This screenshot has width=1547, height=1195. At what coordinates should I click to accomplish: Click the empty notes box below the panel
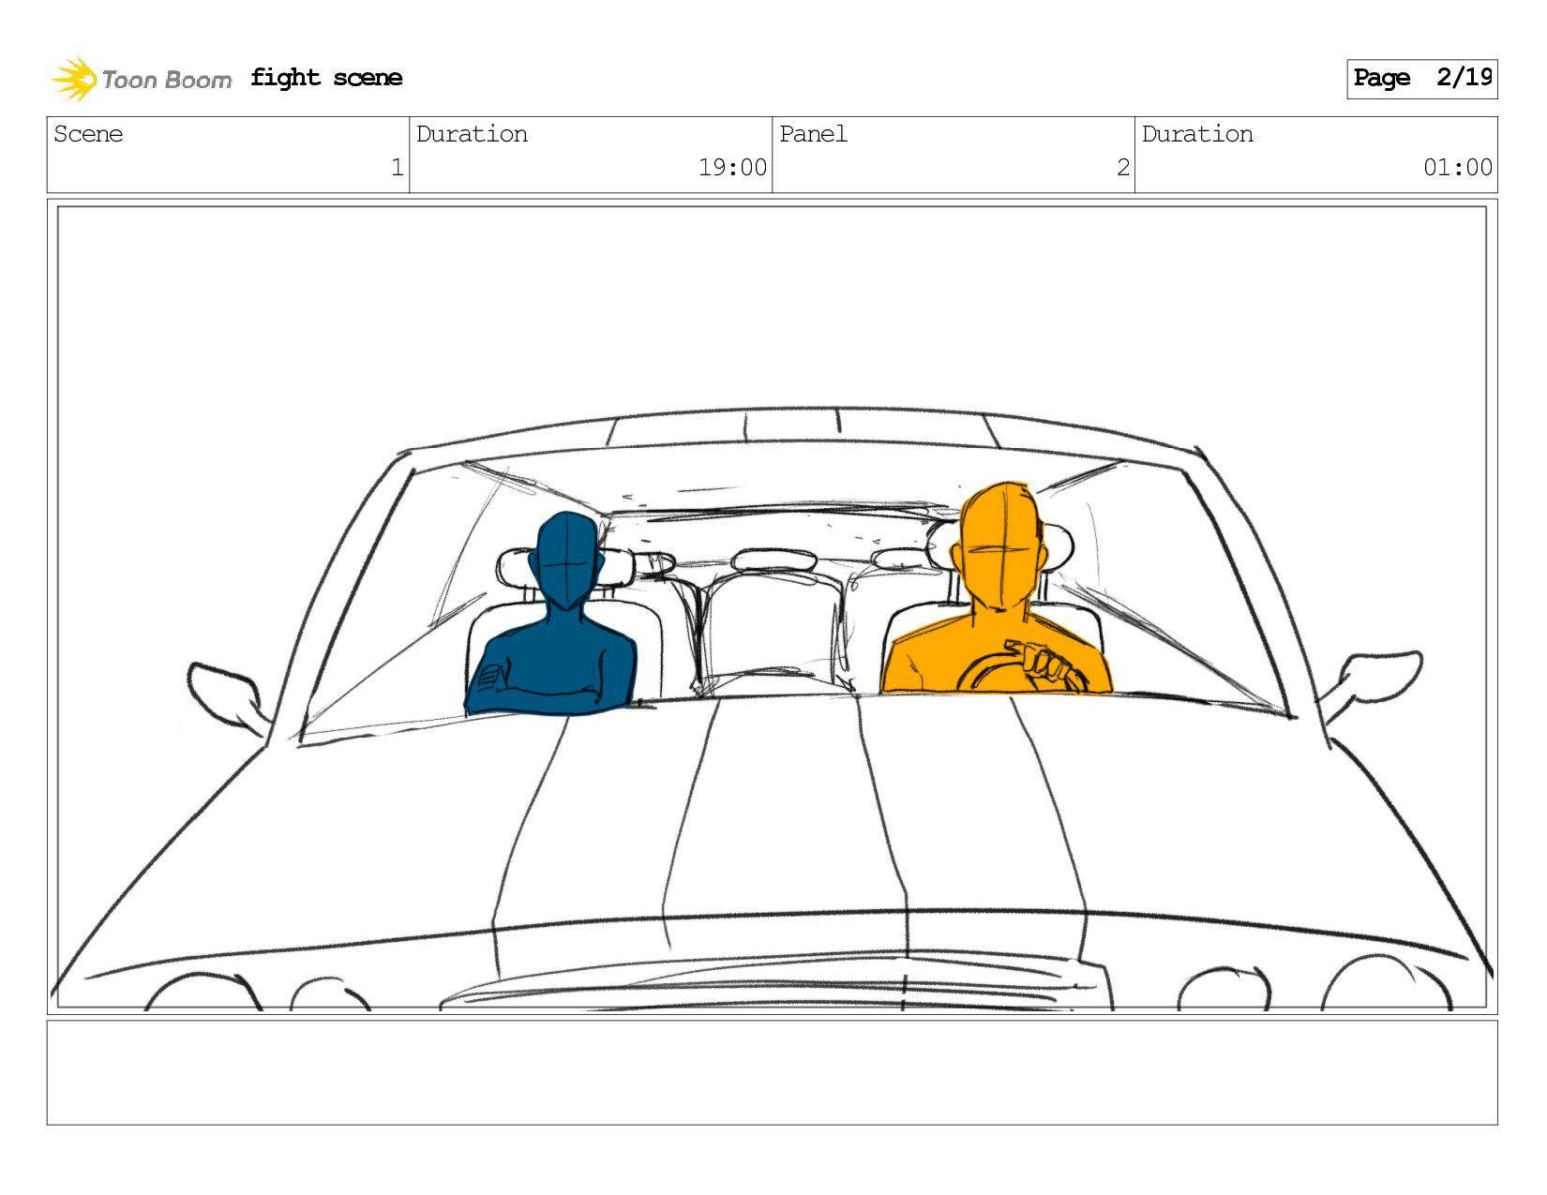(772, 1072)
